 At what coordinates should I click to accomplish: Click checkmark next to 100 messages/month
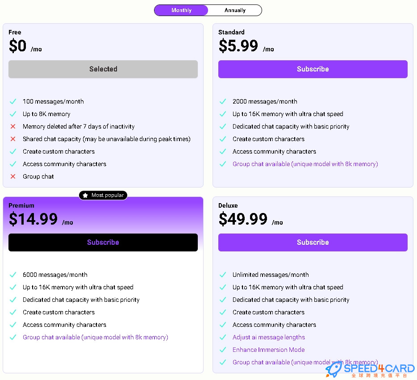(x=13, y=101)
